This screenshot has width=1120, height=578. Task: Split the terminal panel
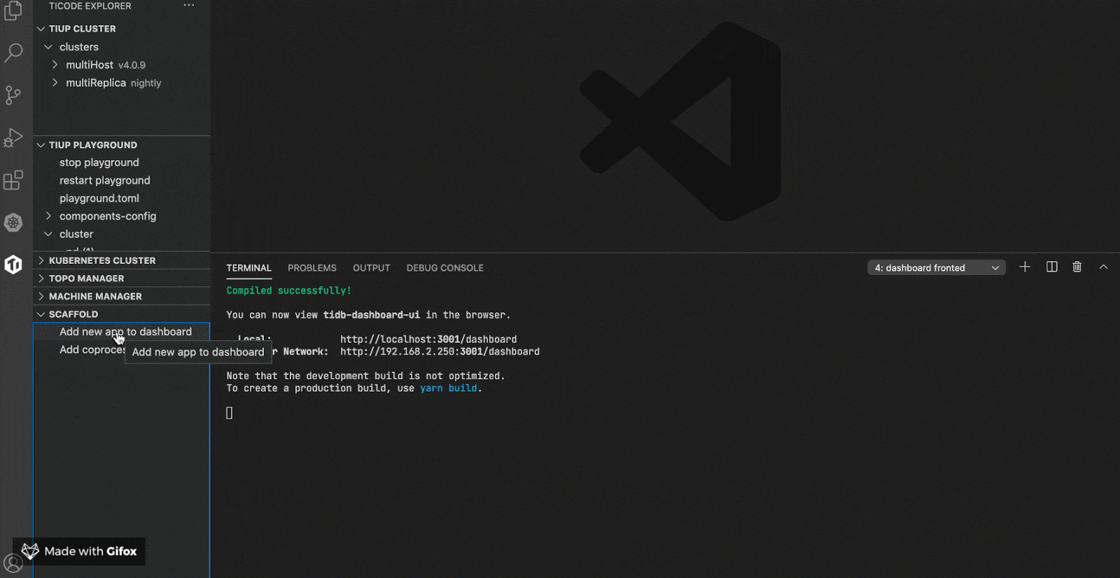[x=1051, y=267]
